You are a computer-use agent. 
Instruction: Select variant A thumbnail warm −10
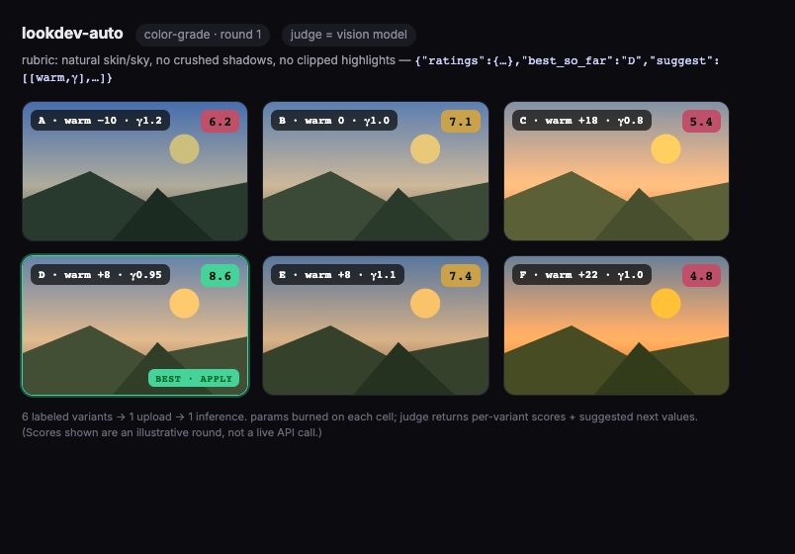pyautogui.click(x=134, y=171)
